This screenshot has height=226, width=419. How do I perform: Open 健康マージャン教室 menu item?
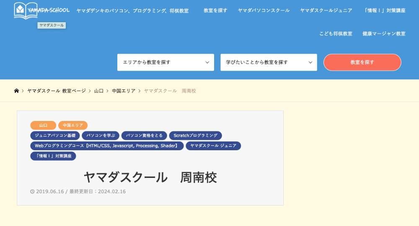(384, 33)
